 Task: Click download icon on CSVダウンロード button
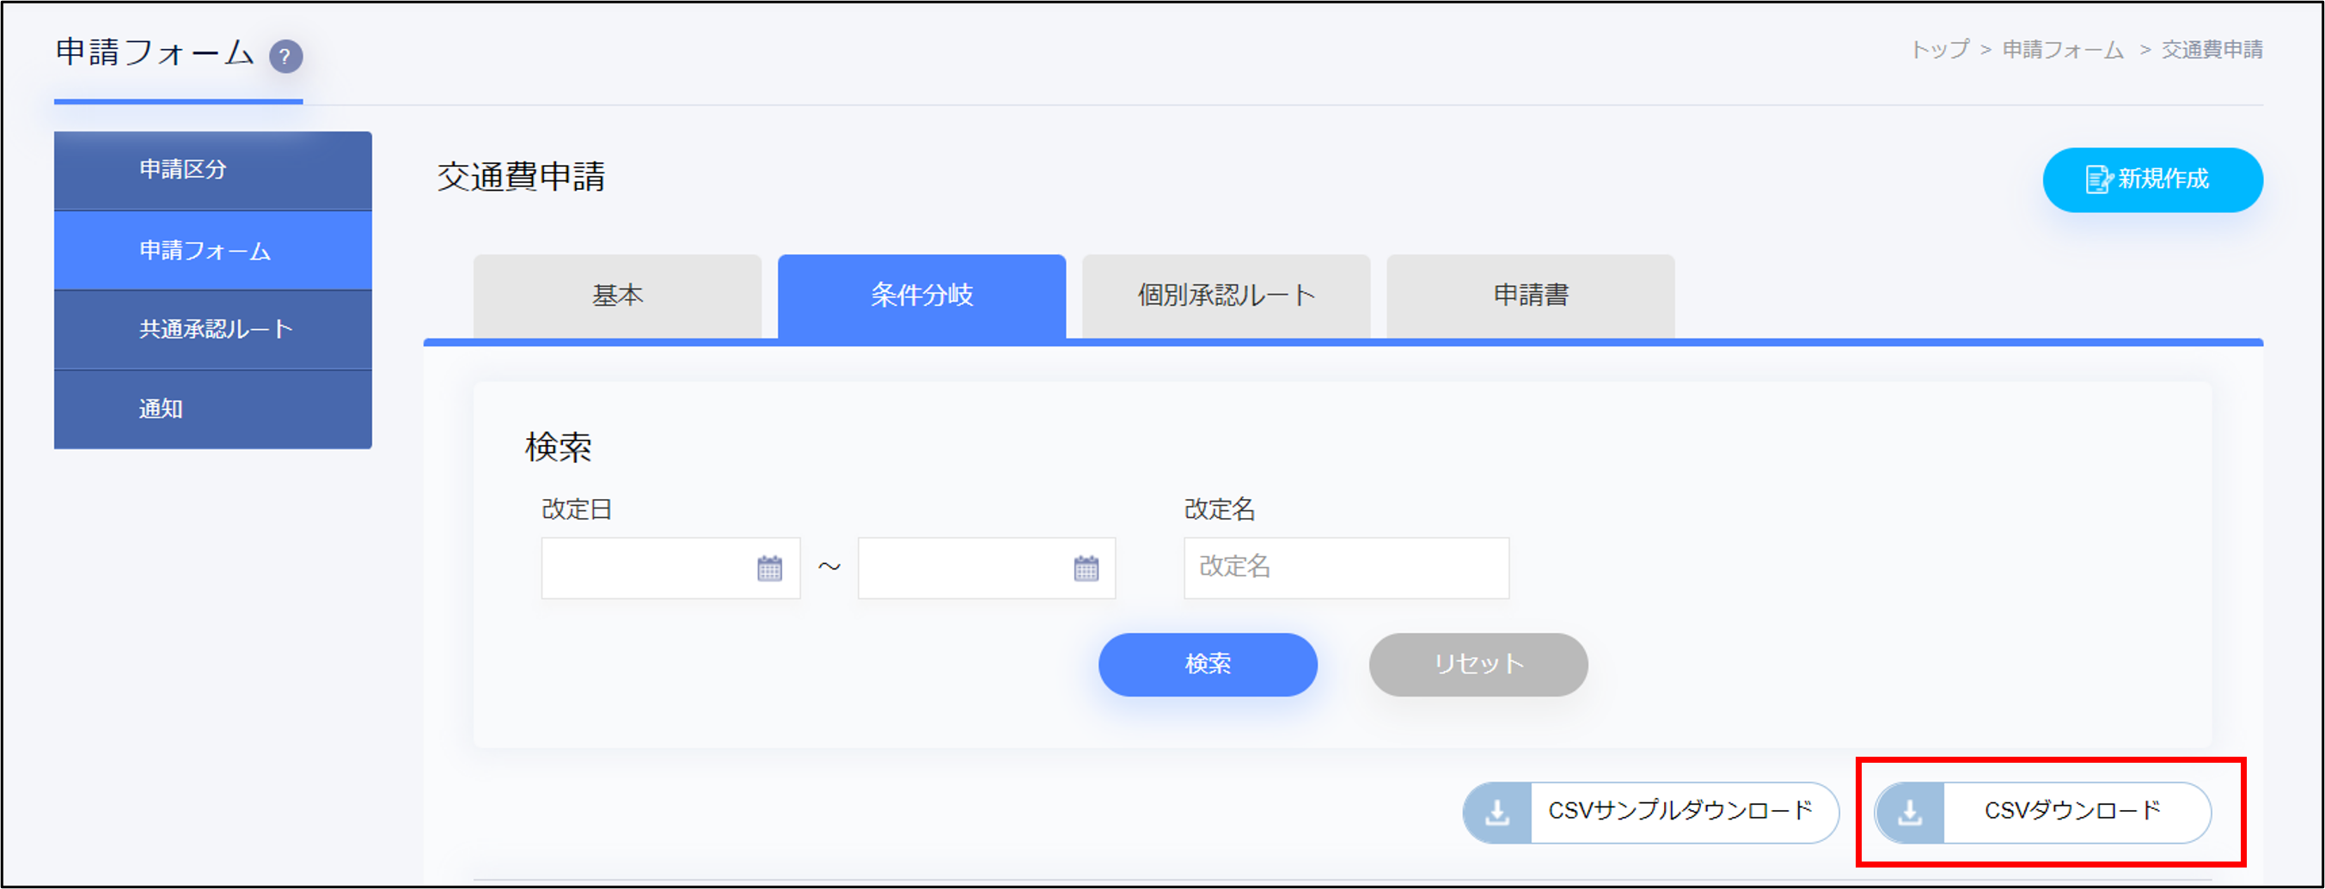click(x=1910, y=813)
